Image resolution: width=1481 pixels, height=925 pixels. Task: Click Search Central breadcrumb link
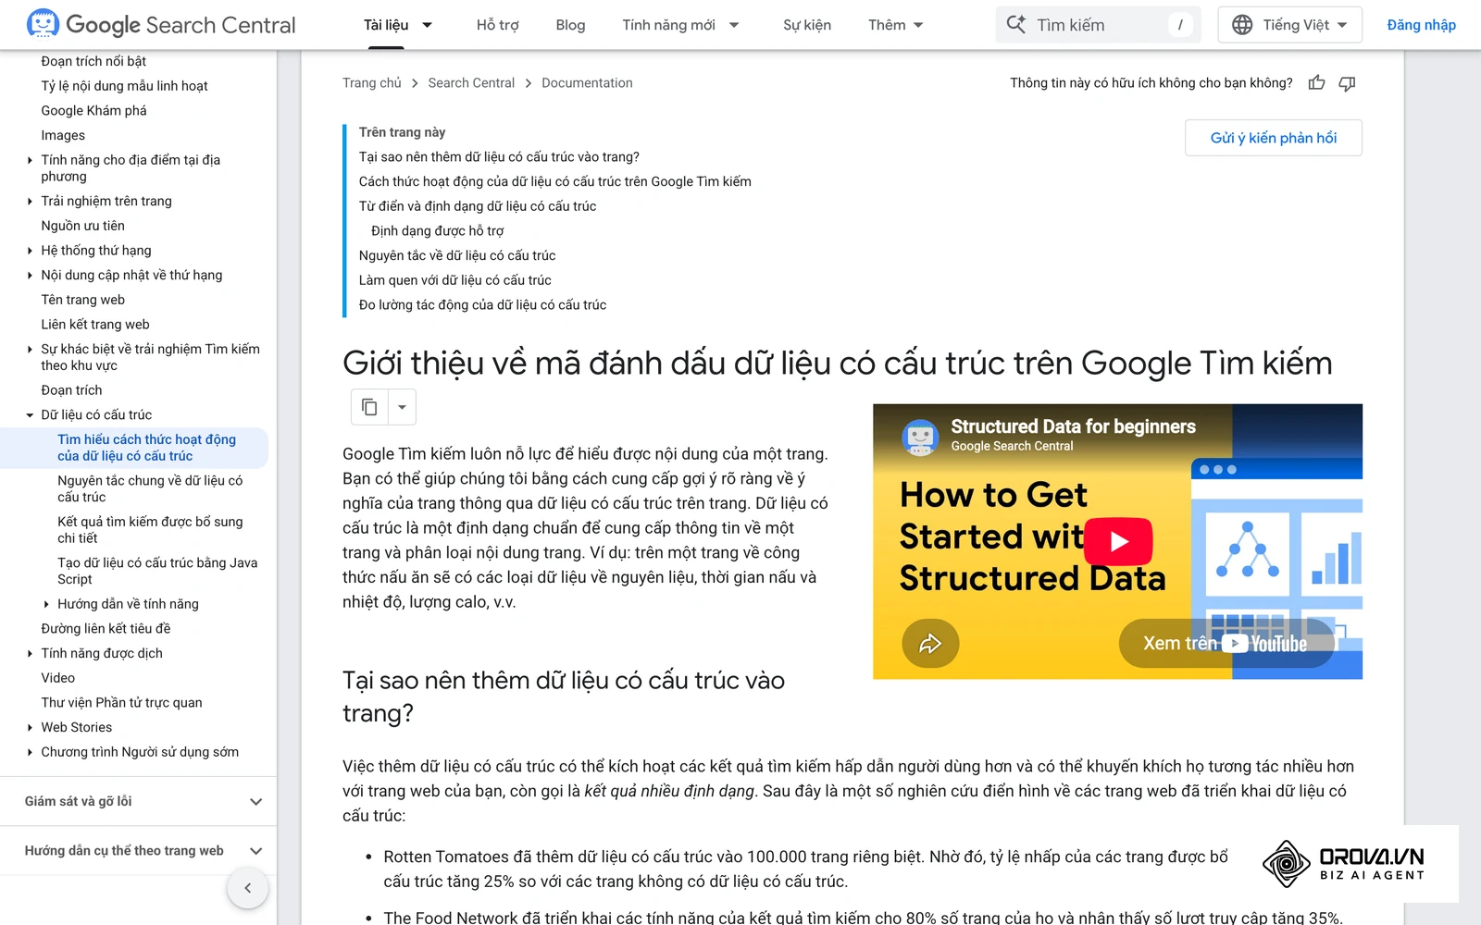pyautogui.click(x=471, y=83)
